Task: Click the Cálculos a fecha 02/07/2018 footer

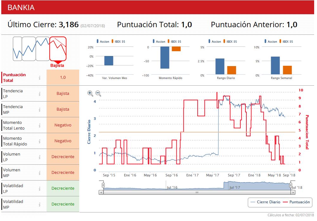Action: pyautogui.click(x=291, y=215)
